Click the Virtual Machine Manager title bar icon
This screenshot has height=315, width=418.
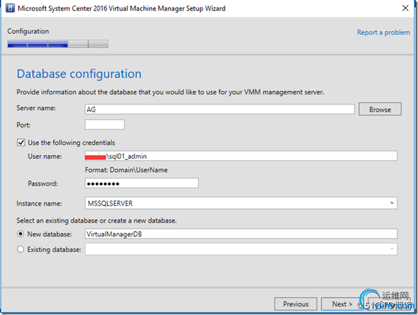point(10,9)
